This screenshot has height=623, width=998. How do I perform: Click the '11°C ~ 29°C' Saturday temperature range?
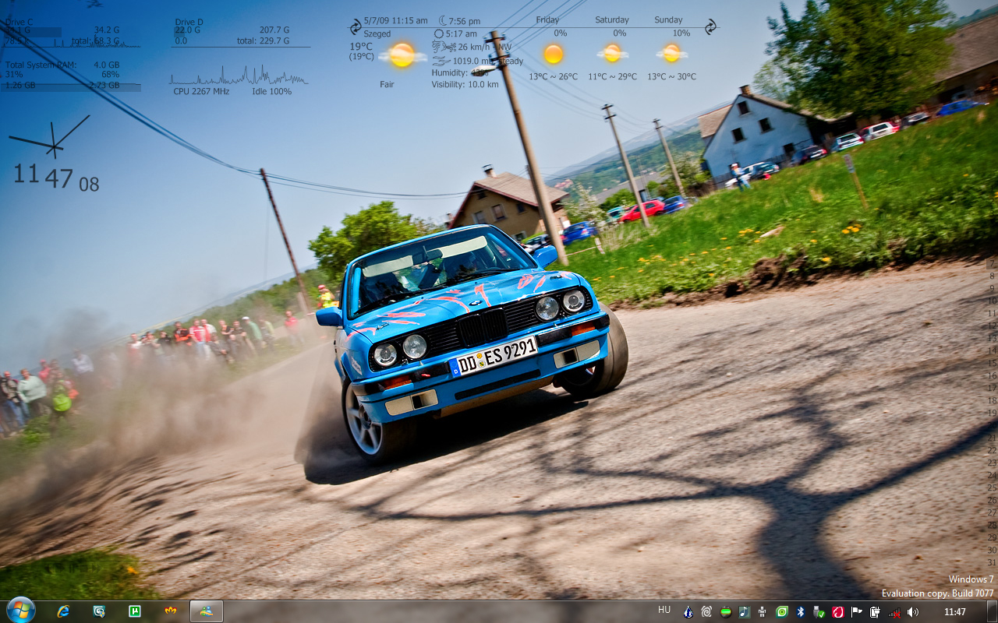tap(612, 76)
